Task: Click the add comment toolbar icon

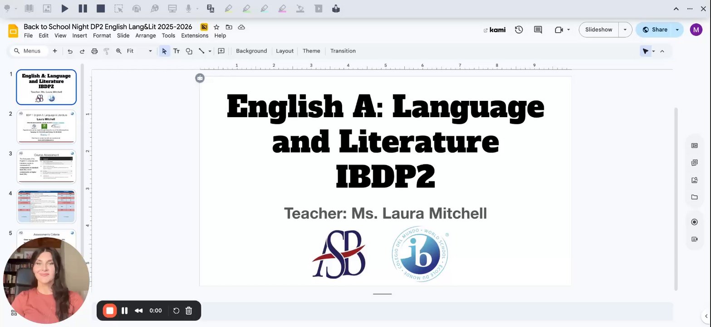Action: (x=221, y=51)
